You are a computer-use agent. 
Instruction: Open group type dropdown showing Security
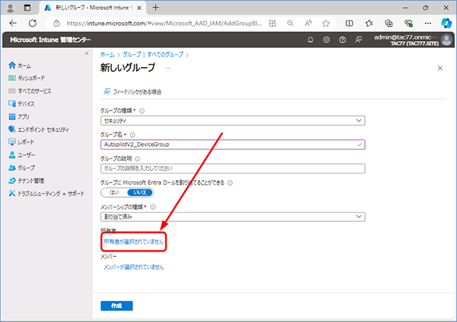(x=233, y=120)
